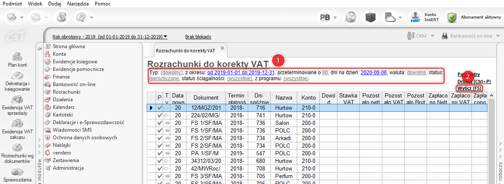Click the 741 days late cell

coord(259,115)
